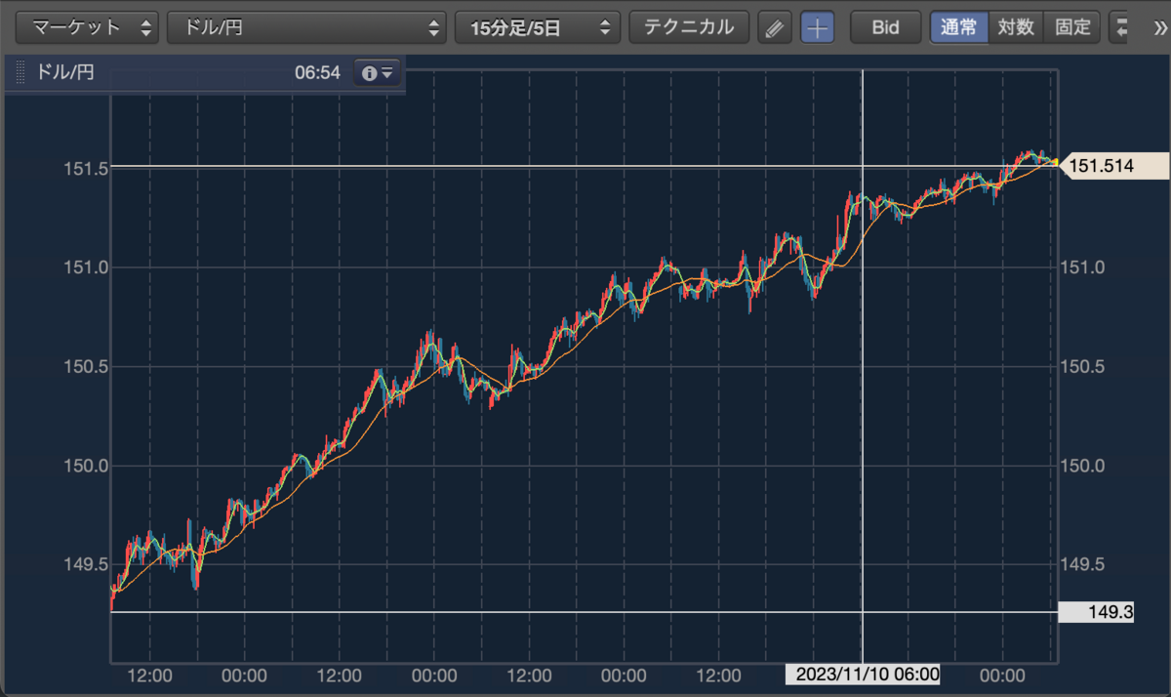Screen dimensions: 1171x697
Task: Click the 149.3 horizontal line price tag
Action: tap(1110, 613)
